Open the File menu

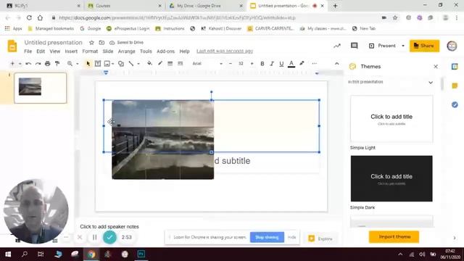click(28, 51)
